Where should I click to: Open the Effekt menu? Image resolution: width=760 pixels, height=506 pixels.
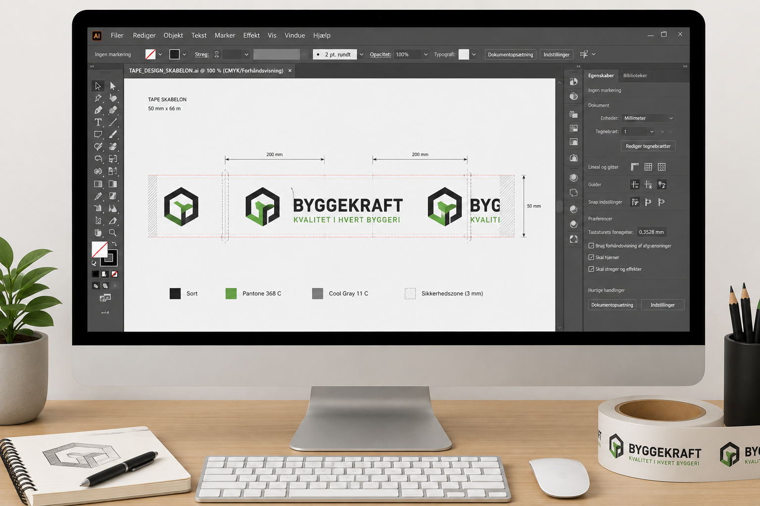point(251,36)
